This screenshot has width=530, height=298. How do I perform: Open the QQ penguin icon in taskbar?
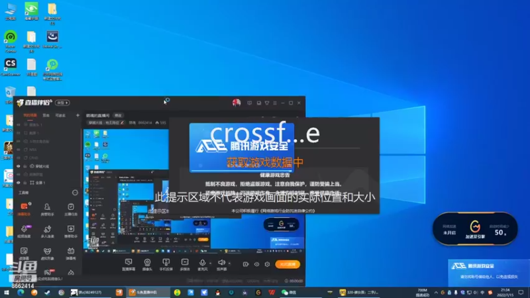(x=218, y=293)
